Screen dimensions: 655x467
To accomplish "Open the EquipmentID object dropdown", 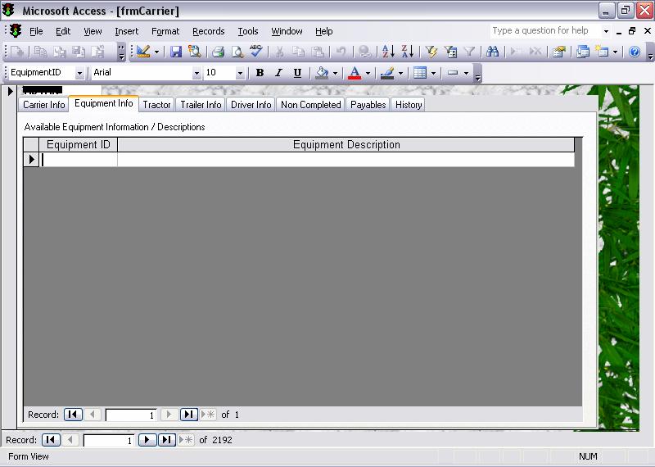I will pyautogui.click(x=79, y=73).
